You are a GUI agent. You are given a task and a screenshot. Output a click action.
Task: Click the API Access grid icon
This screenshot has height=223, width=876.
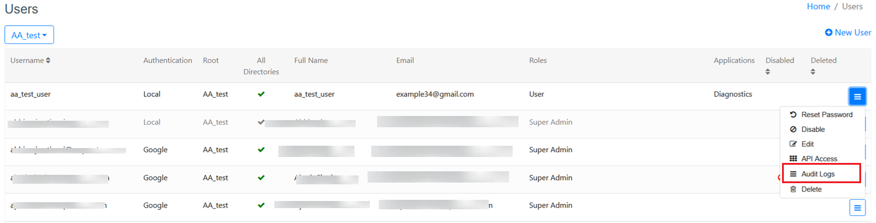click(x=793, y=159)
